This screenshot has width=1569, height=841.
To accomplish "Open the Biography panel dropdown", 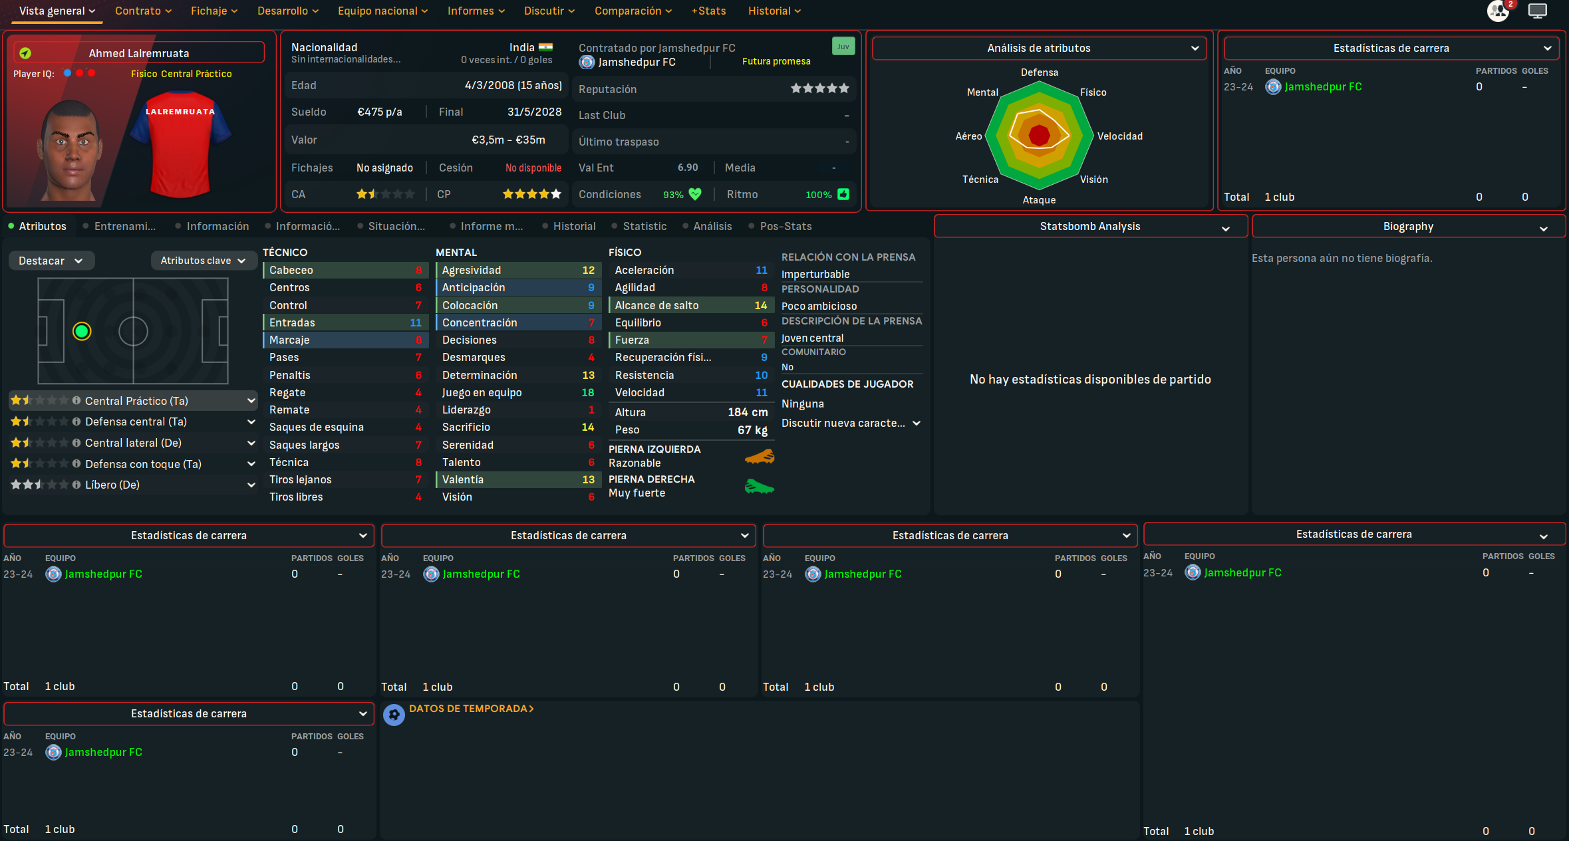I will point(1409,227).
